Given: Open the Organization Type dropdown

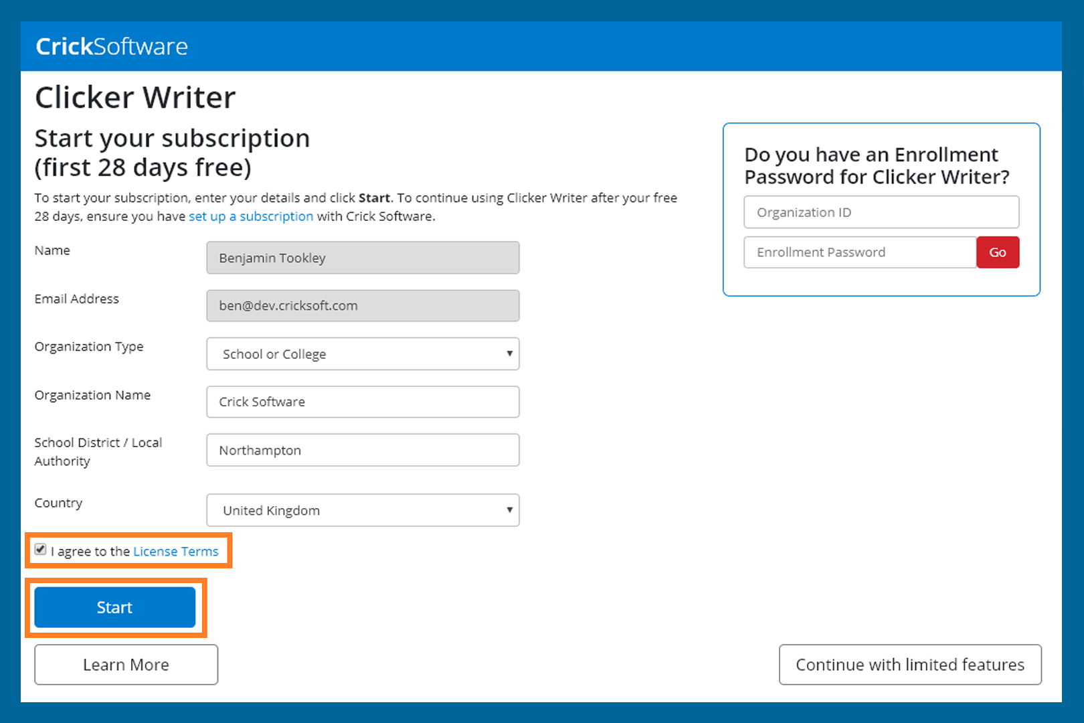Looking at the screenshot, I should click(x=363, y=353).
